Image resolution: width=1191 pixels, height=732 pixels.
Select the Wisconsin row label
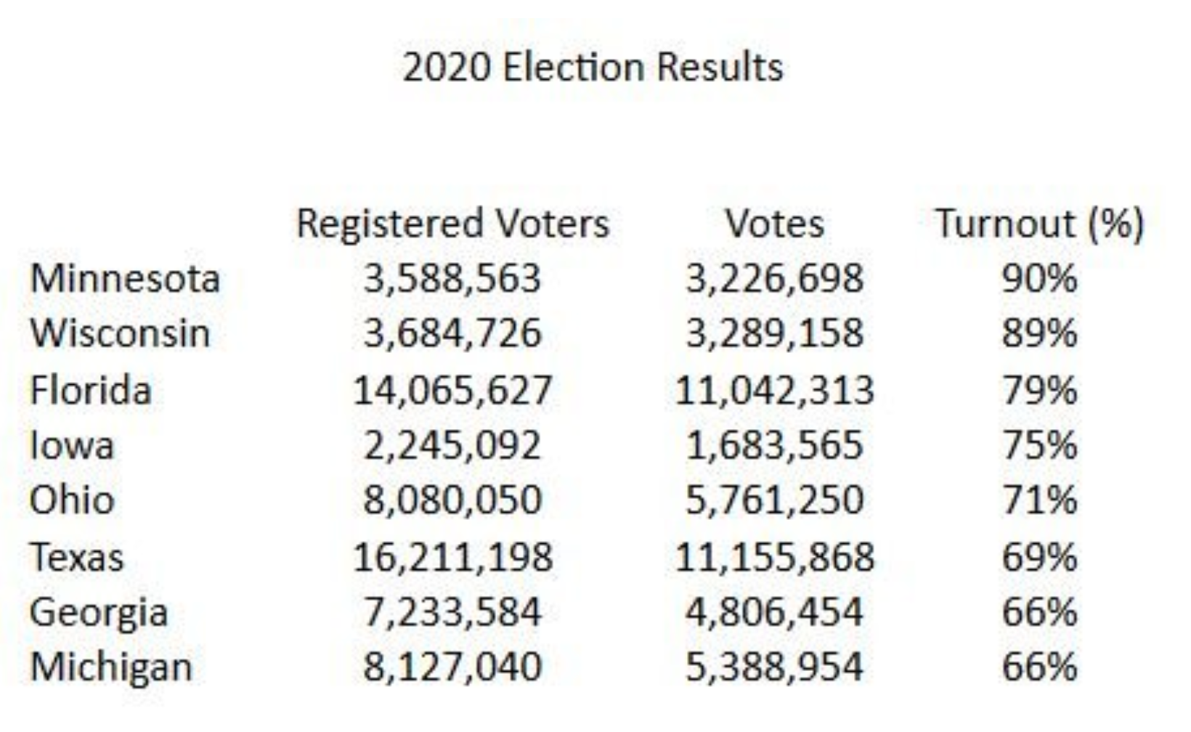(121, 333)
